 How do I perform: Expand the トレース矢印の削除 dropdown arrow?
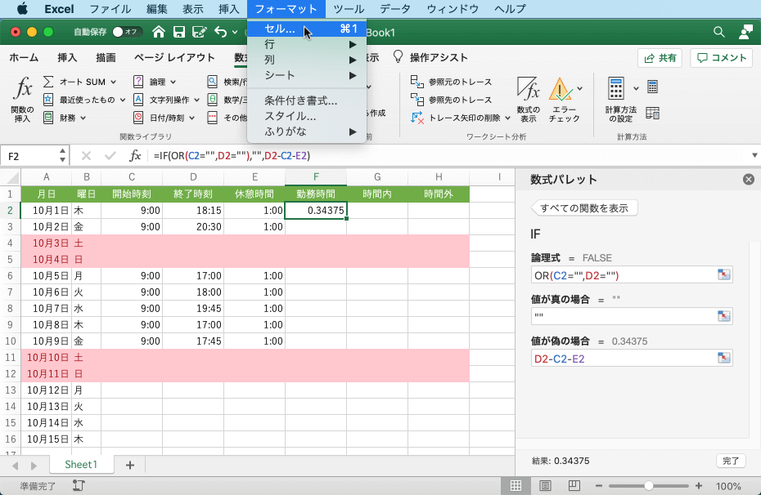(x=507, y=118)
